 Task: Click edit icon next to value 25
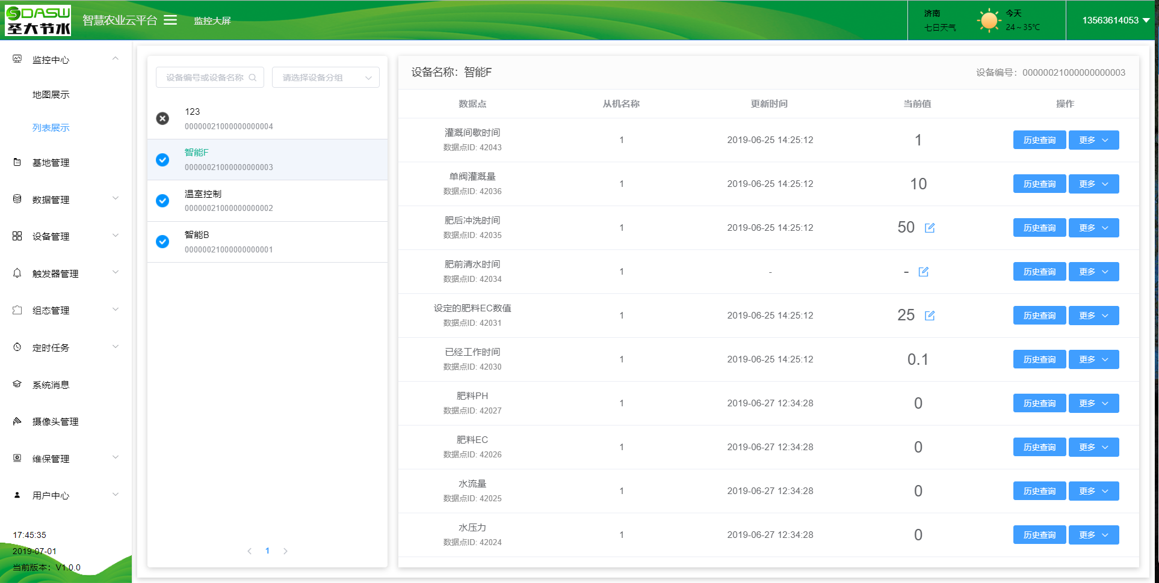(x=930, y=316)
